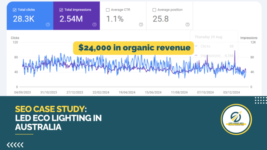
Task: Open help icon on Average position card
Action: click(x=187, y=25)
